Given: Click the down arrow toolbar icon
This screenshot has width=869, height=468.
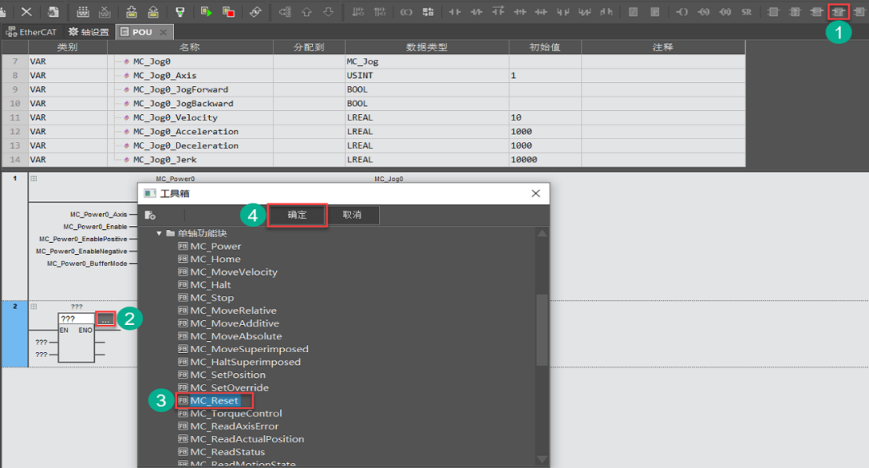Looking at the screenshot, I should coord(328,11).
